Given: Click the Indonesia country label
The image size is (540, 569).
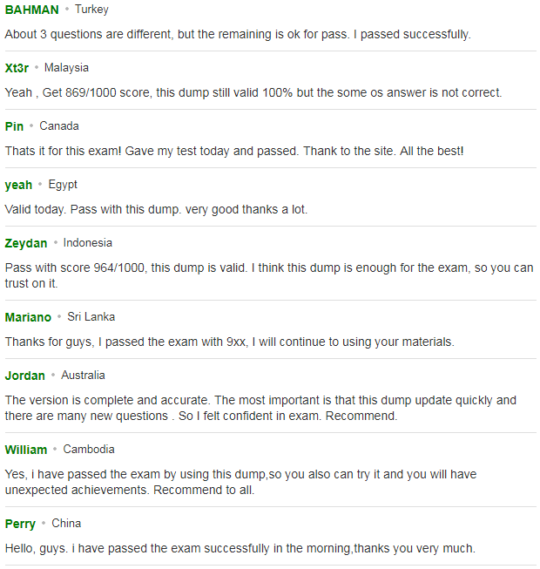Looking at the screenshot, I should click(x=88, y=243).
